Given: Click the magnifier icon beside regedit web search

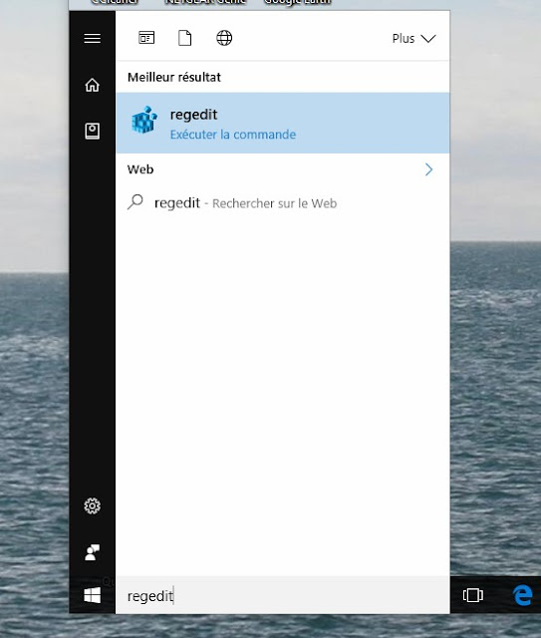Looking at the screenshot, I should coord(135,201).
